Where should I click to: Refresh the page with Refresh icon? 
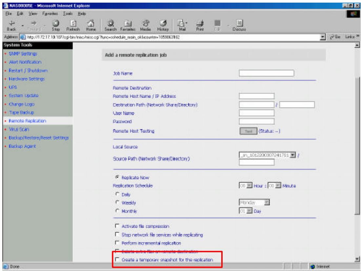73,26
